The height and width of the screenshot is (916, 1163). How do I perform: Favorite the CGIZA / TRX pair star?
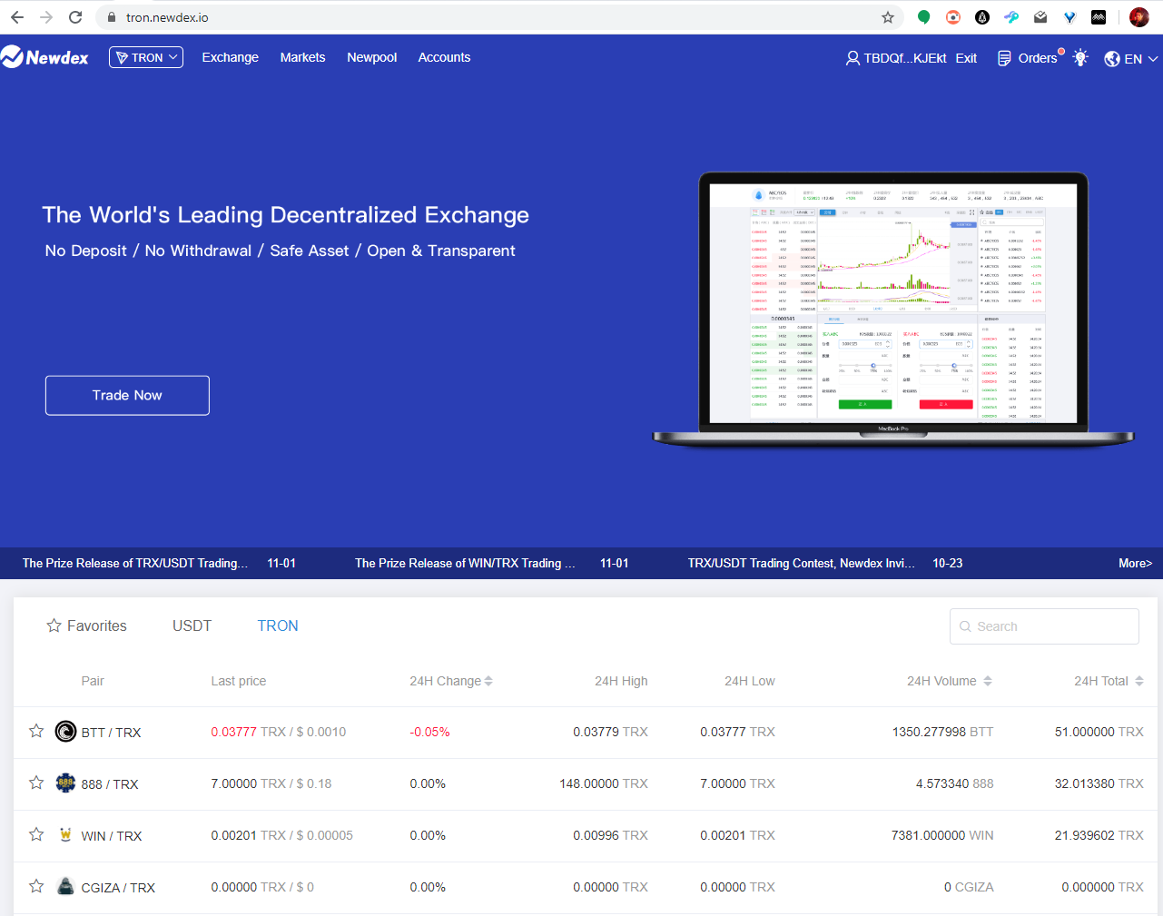click(36, 886)
